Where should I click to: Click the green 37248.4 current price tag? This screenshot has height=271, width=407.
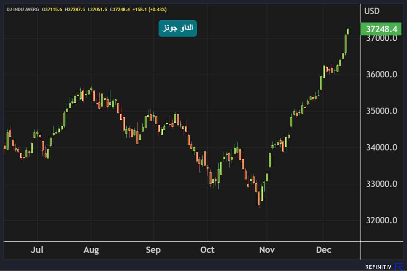381,29
